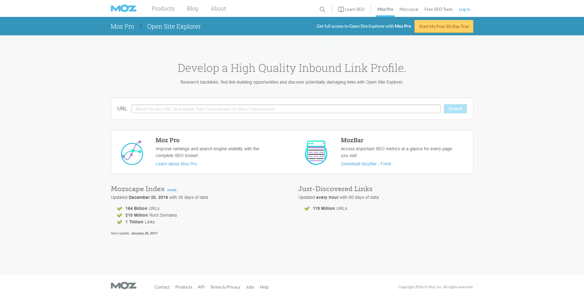Click the 'Next update: January 26, 2017' text
The image size is (584, 299).
134,233
